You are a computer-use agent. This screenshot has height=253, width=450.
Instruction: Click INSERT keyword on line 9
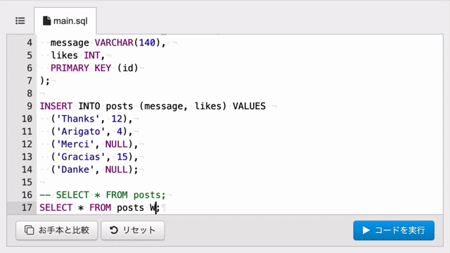click(x=56, y=106)
